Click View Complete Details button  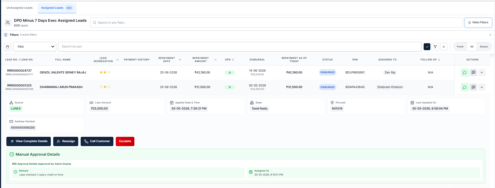click(28, 141)
